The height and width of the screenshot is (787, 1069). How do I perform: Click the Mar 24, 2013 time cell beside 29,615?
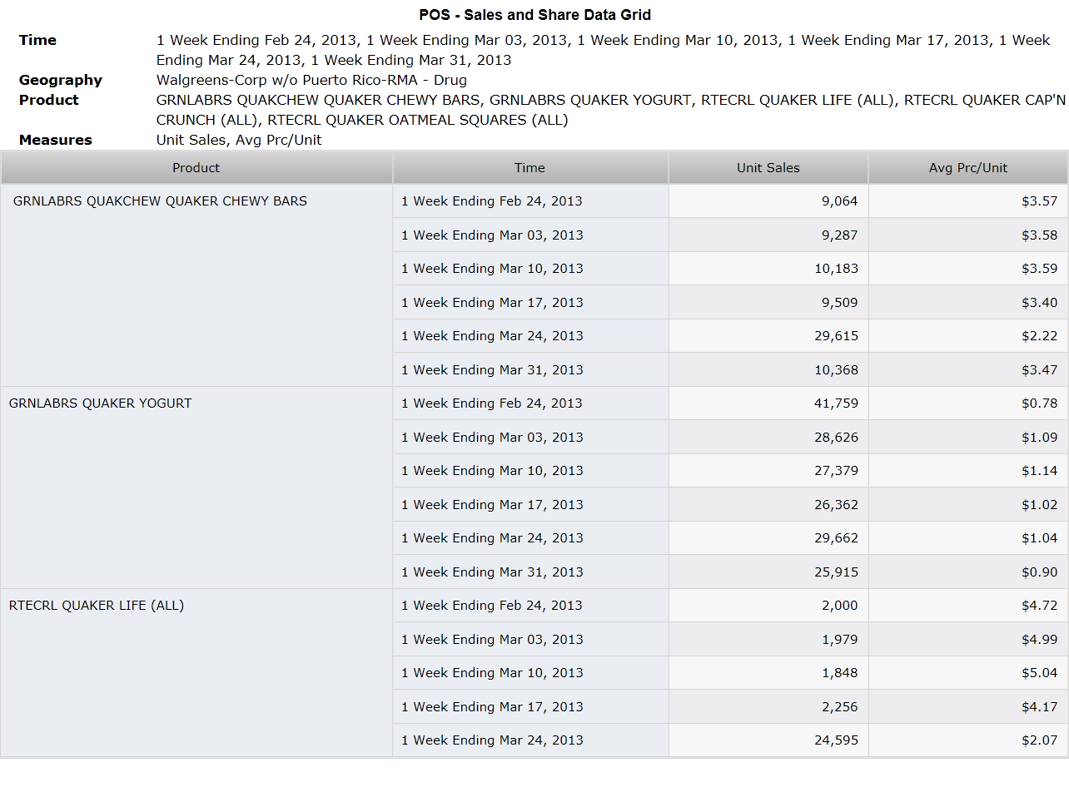coord(530,336)
